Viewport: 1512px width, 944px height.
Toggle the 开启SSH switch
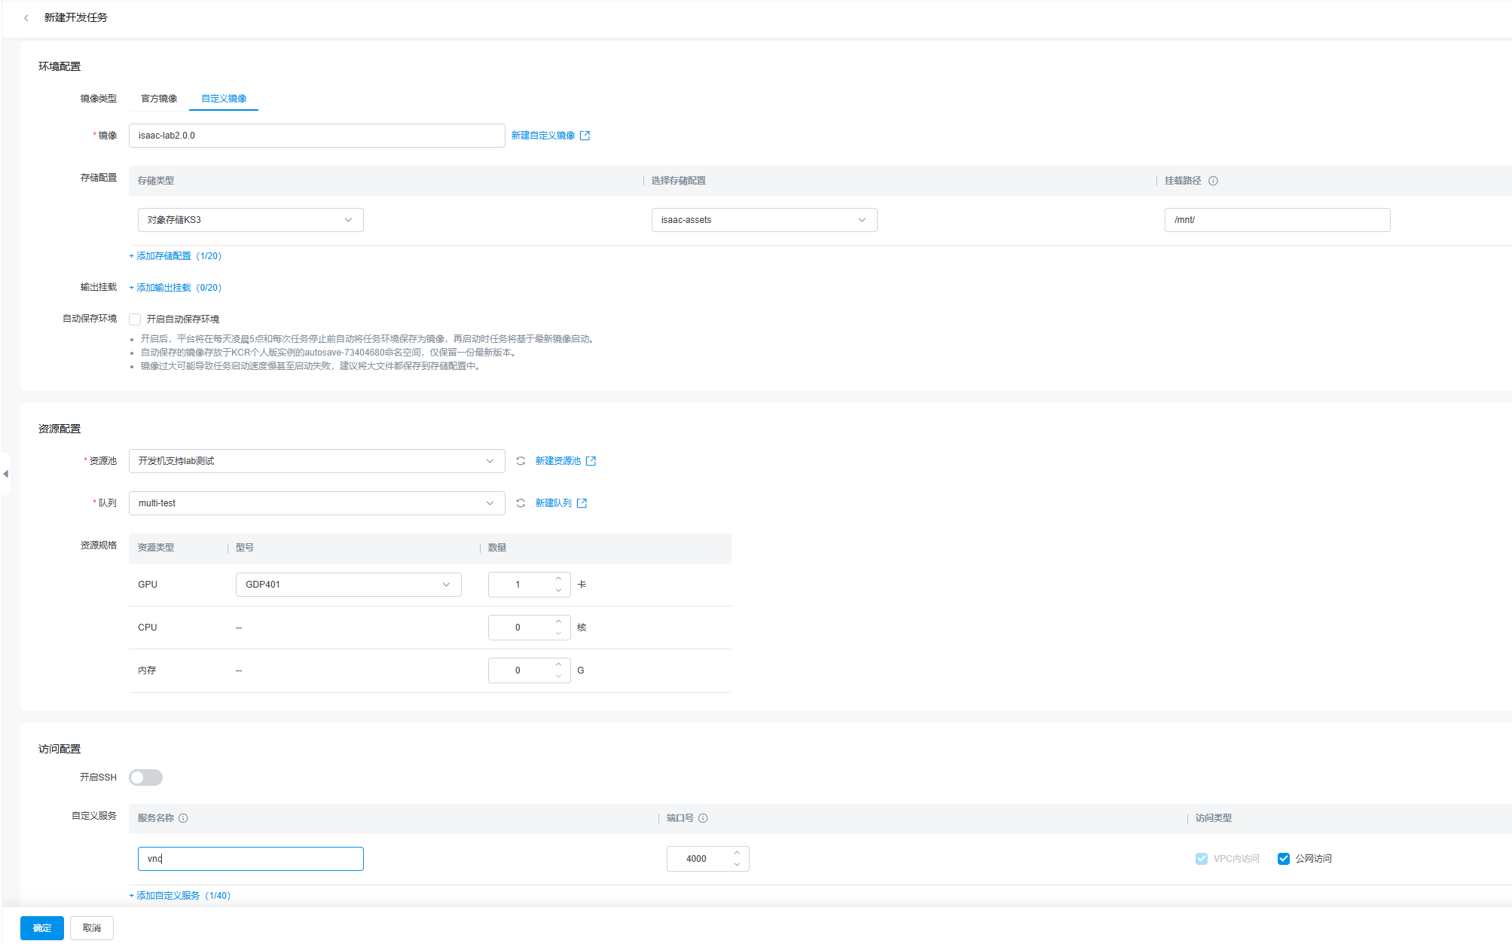pyautogui.click(x=145, y=778)
